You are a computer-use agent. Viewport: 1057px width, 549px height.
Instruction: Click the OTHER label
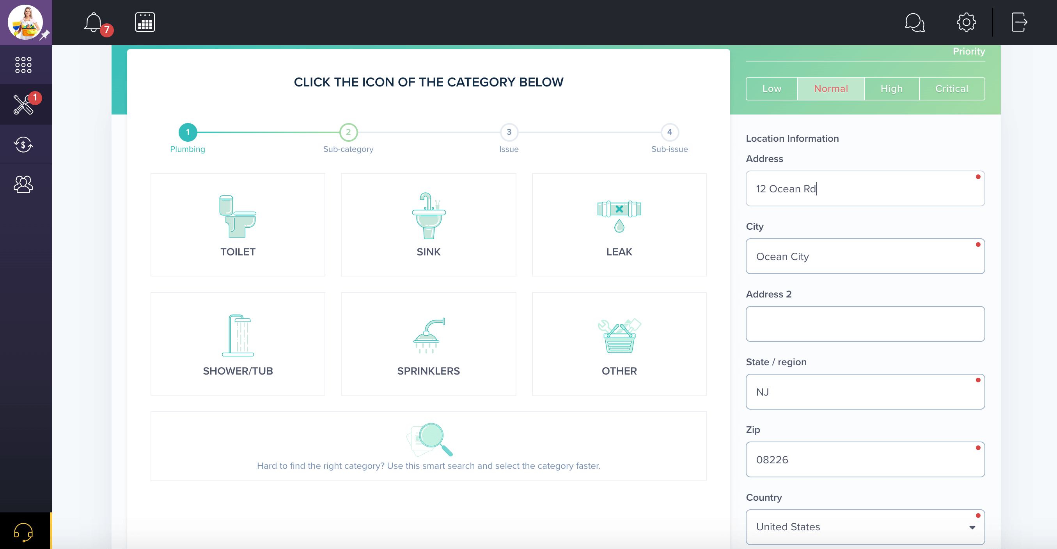[619, 371]
